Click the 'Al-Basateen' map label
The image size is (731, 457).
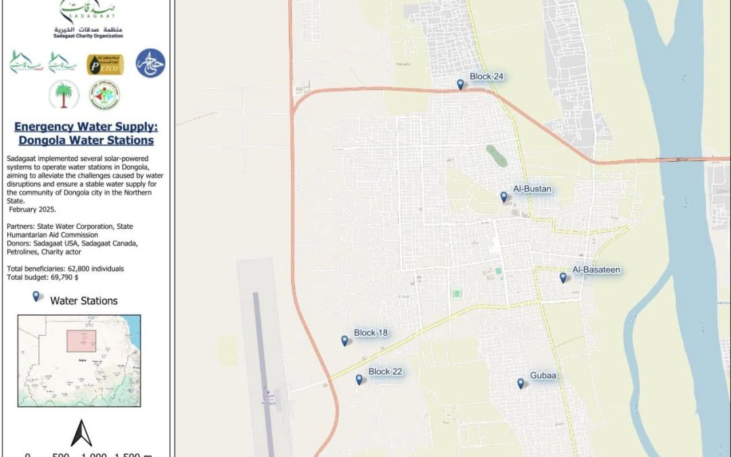[x=596, y=269]
